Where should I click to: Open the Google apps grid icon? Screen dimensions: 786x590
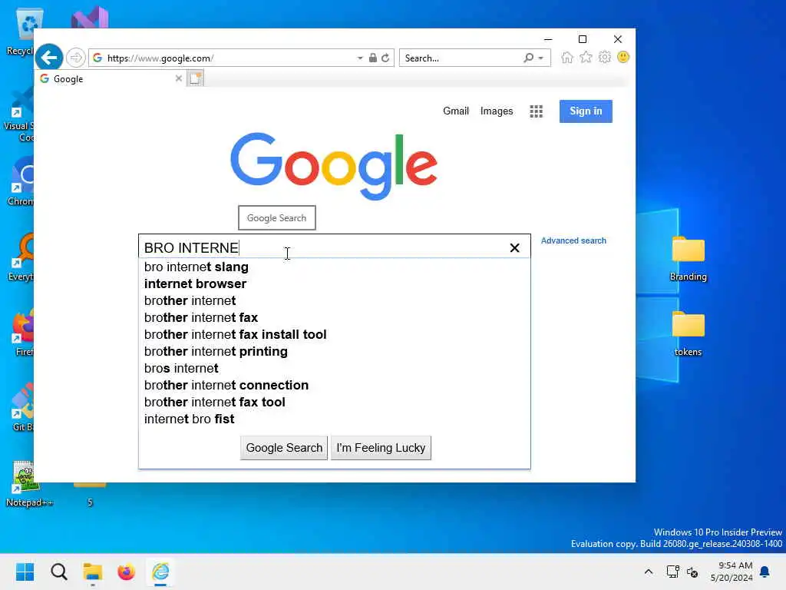(536, 111)
